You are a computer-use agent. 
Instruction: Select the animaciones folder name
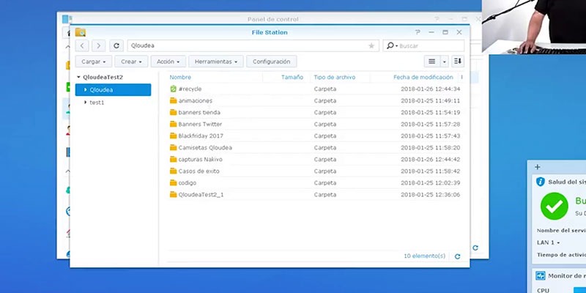point(195,100)
